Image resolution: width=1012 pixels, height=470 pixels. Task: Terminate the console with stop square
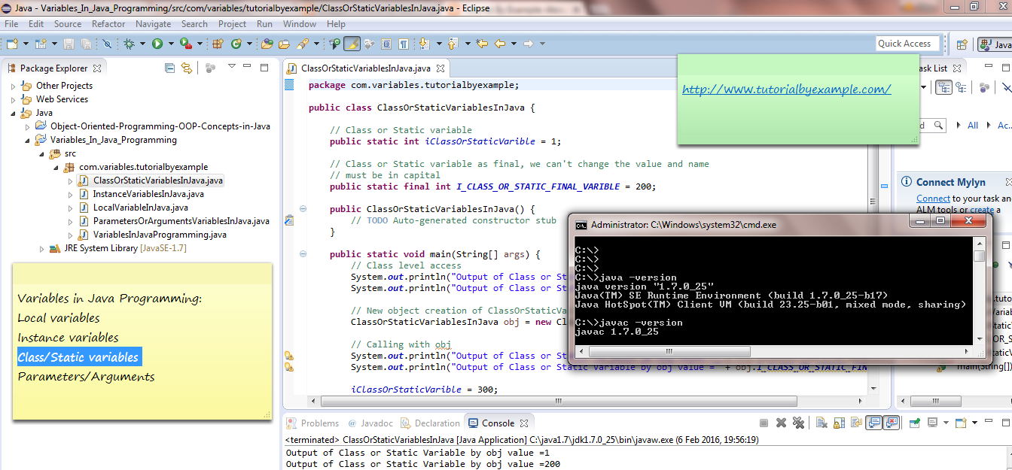764,423
